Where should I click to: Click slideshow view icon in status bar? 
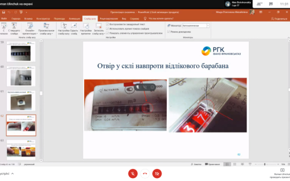click(250, 164)
